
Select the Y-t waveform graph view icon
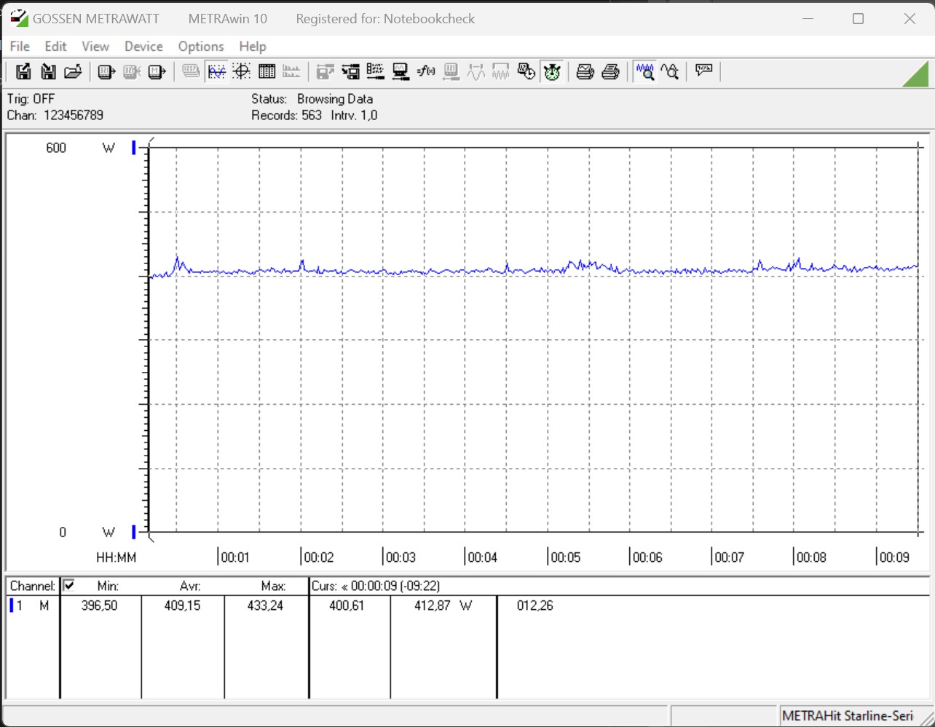[x=216, y=71]
